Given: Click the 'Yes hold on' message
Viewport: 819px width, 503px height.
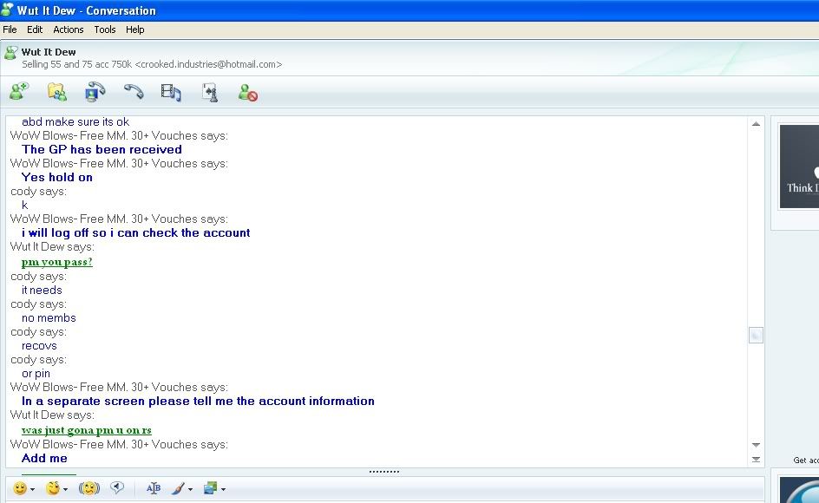Looking at the screenshot, I should coord(57,177).
